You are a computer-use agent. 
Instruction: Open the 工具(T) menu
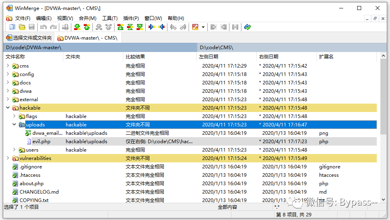(110, 18)
